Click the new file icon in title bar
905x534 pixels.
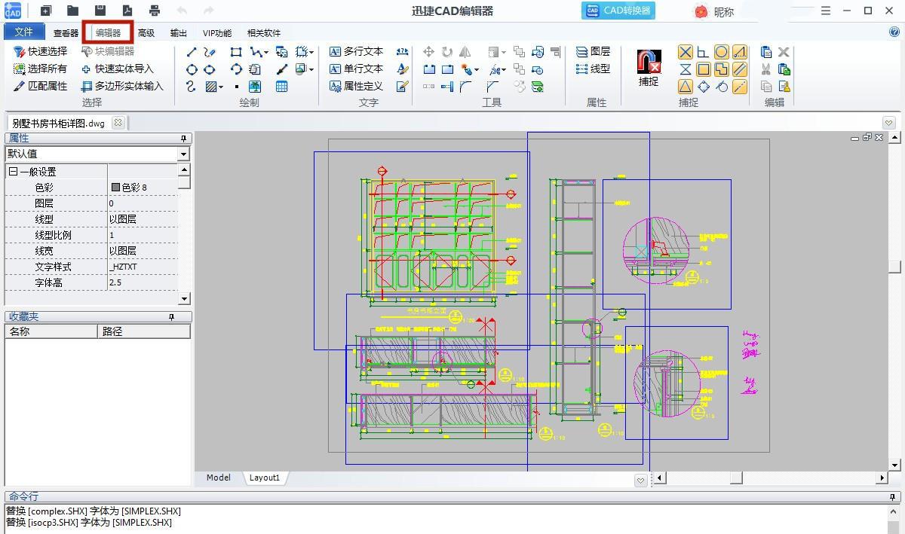[46, 11]
